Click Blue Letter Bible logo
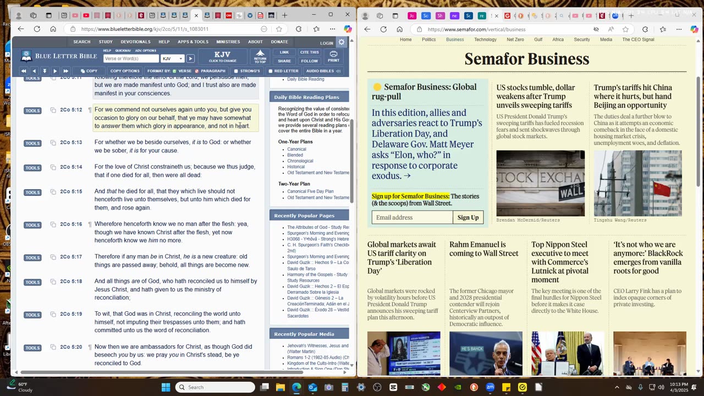This screenshot has width=704, height=396. pos(59,56)
